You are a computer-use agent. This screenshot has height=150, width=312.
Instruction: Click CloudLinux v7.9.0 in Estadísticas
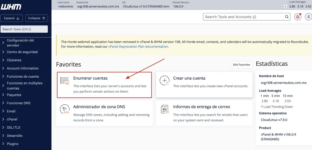click(274, 120)
